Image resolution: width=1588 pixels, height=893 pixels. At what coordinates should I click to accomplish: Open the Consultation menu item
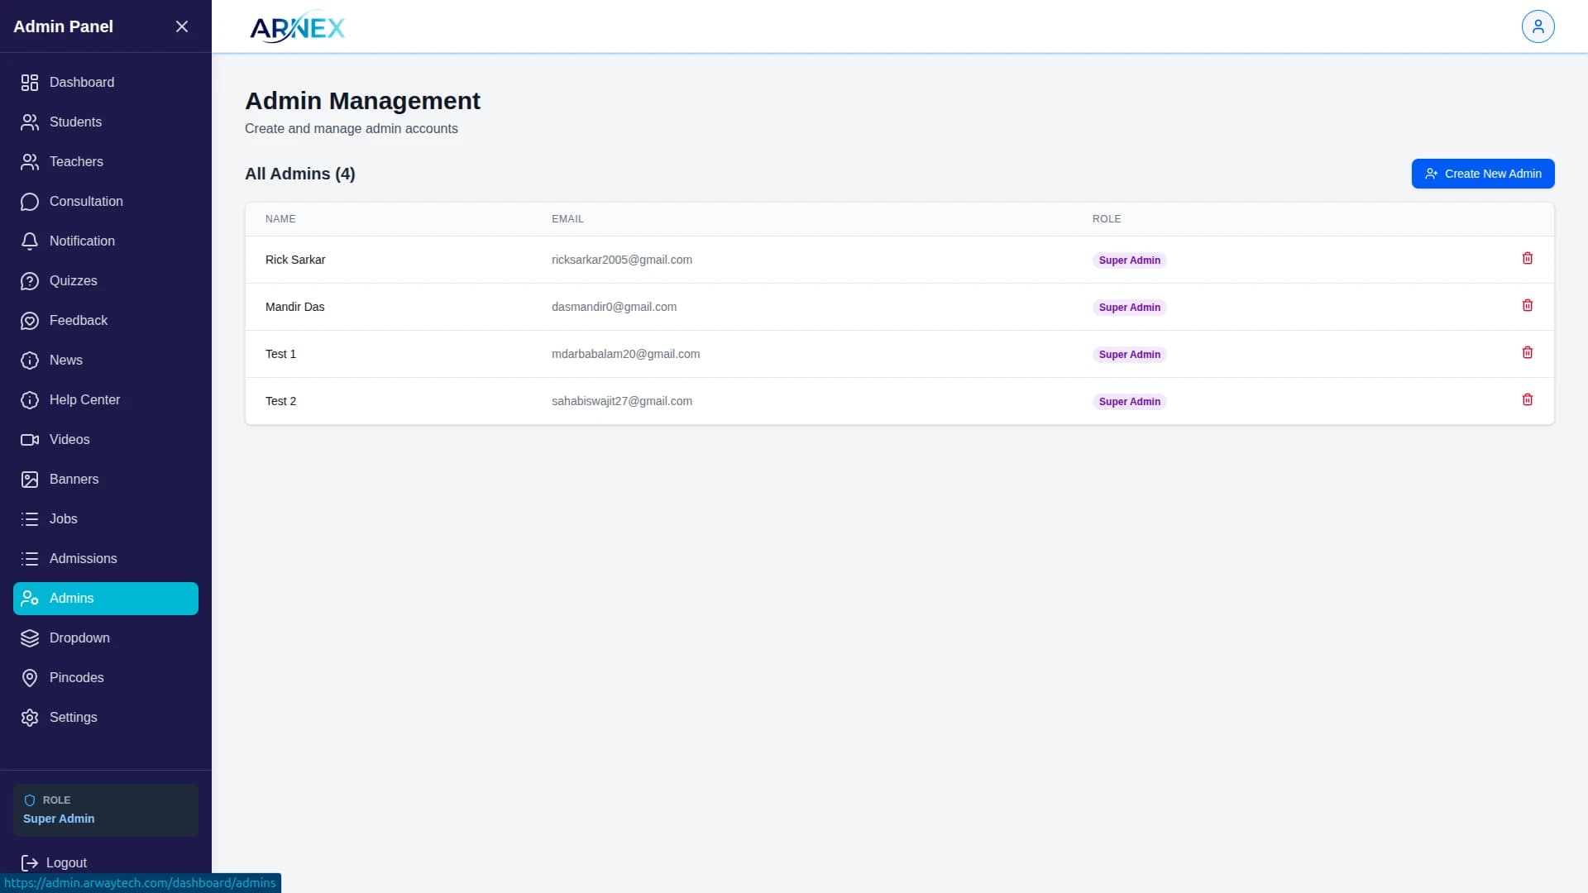86,202
